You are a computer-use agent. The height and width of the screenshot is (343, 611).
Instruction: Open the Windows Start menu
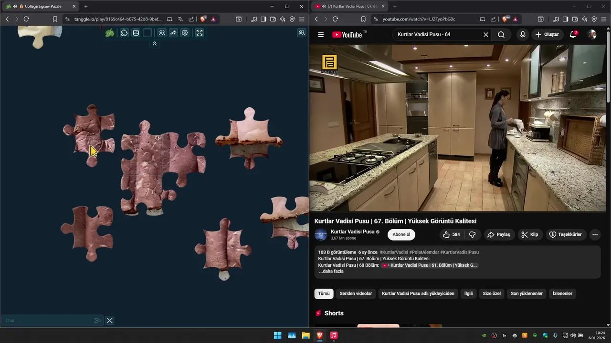tap(277, 335)
